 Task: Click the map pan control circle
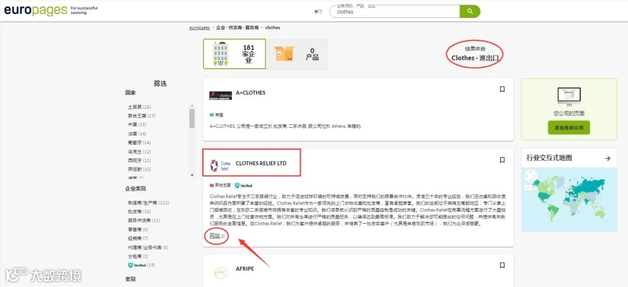[530, 177]
